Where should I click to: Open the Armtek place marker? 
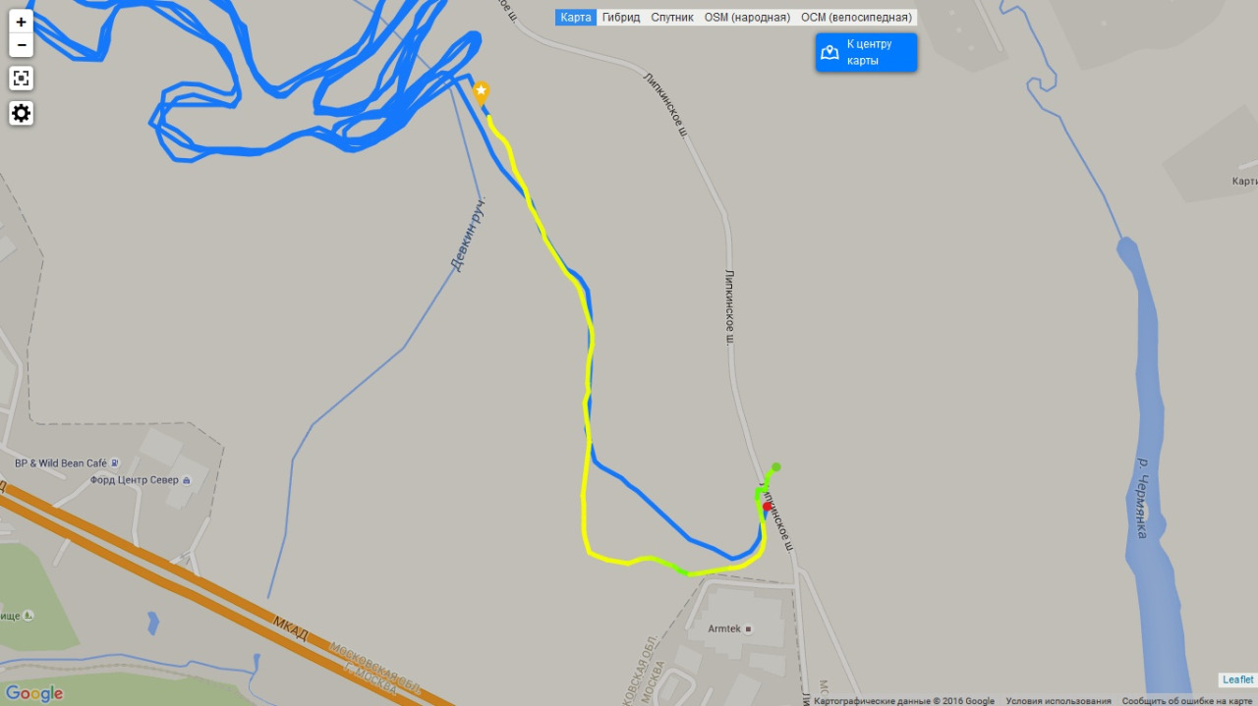click(748, 628)
